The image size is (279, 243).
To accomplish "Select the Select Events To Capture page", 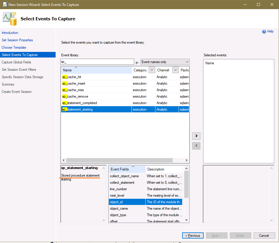I will click(x=28, y=55).
